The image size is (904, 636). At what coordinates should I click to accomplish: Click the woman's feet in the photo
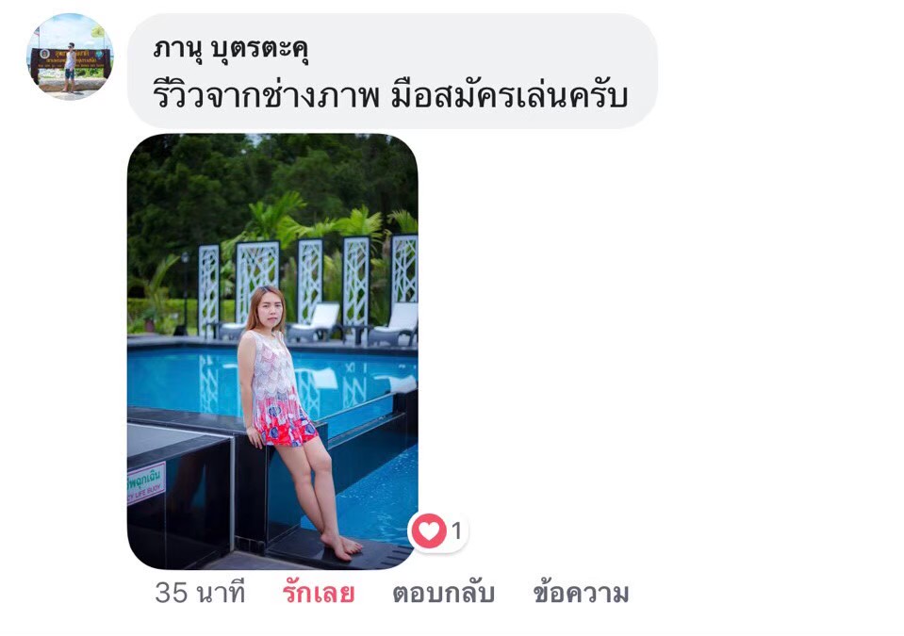343,546
